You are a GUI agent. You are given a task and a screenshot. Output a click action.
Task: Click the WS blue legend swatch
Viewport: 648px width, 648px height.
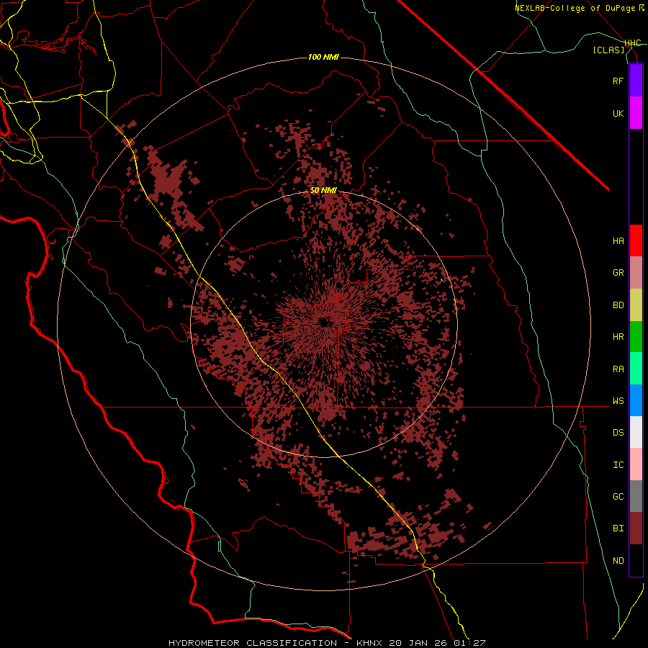click(x=636, y=400)
